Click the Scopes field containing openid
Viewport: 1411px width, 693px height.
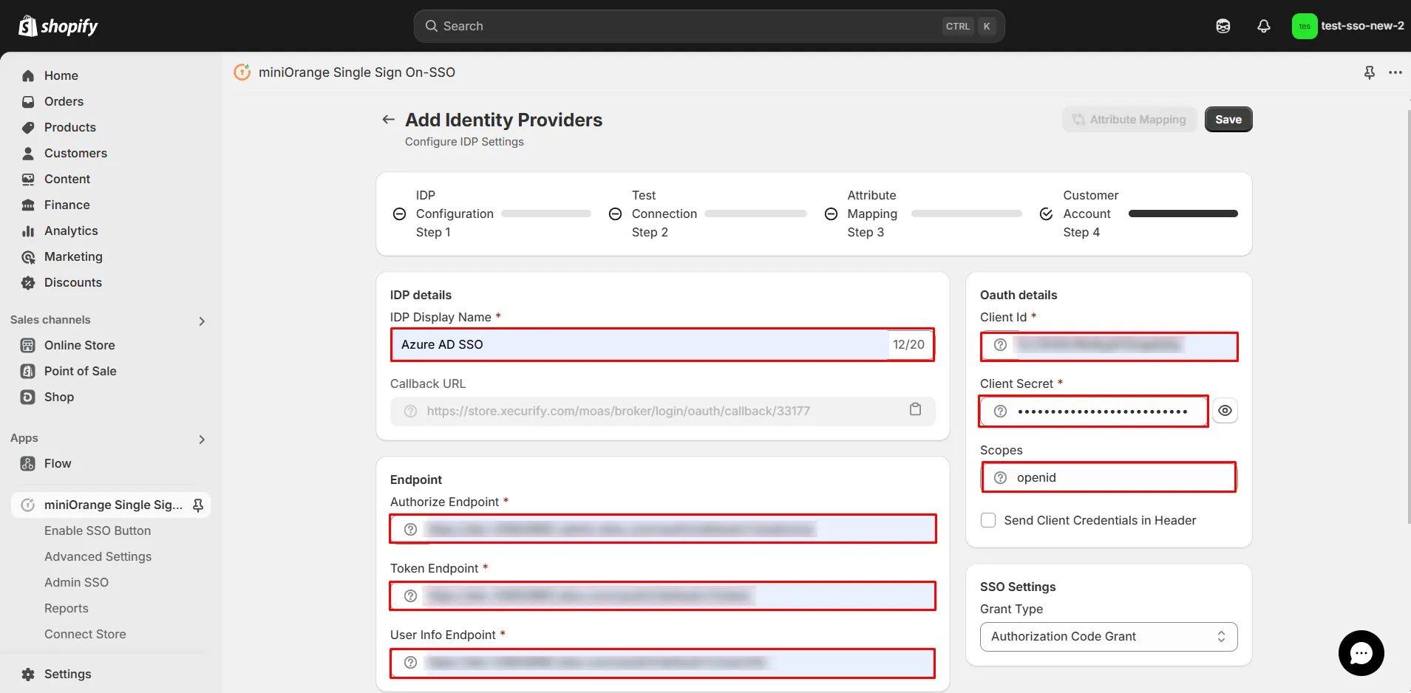1109,478
